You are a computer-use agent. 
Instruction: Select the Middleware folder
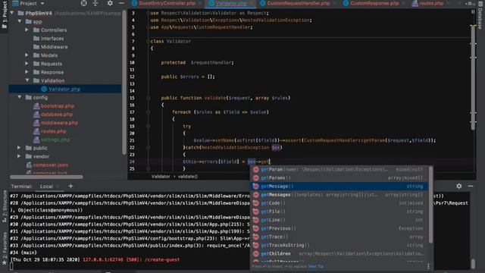click(54, 47)
